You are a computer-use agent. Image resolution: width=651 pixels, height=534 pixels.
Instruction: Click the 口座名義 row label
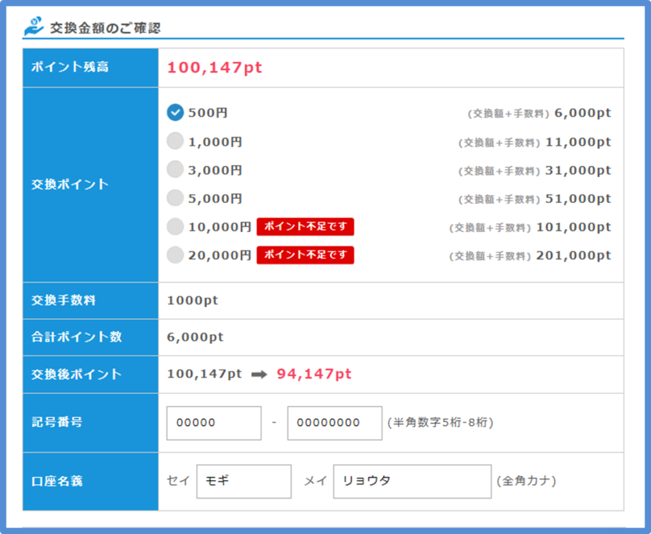57,481
